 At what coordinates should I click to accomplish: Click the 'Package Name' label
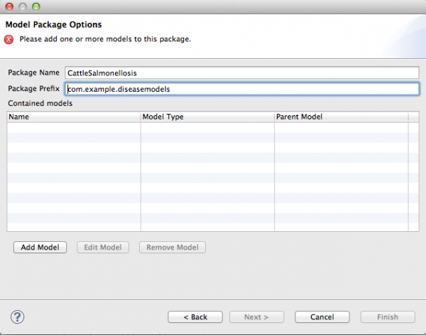pos(33,73)
